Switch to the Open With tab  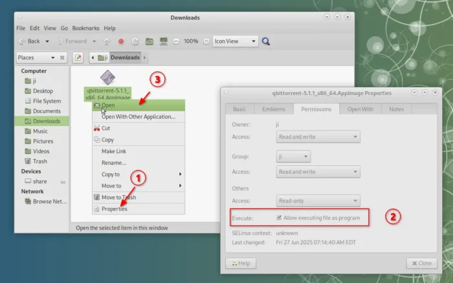360,109
